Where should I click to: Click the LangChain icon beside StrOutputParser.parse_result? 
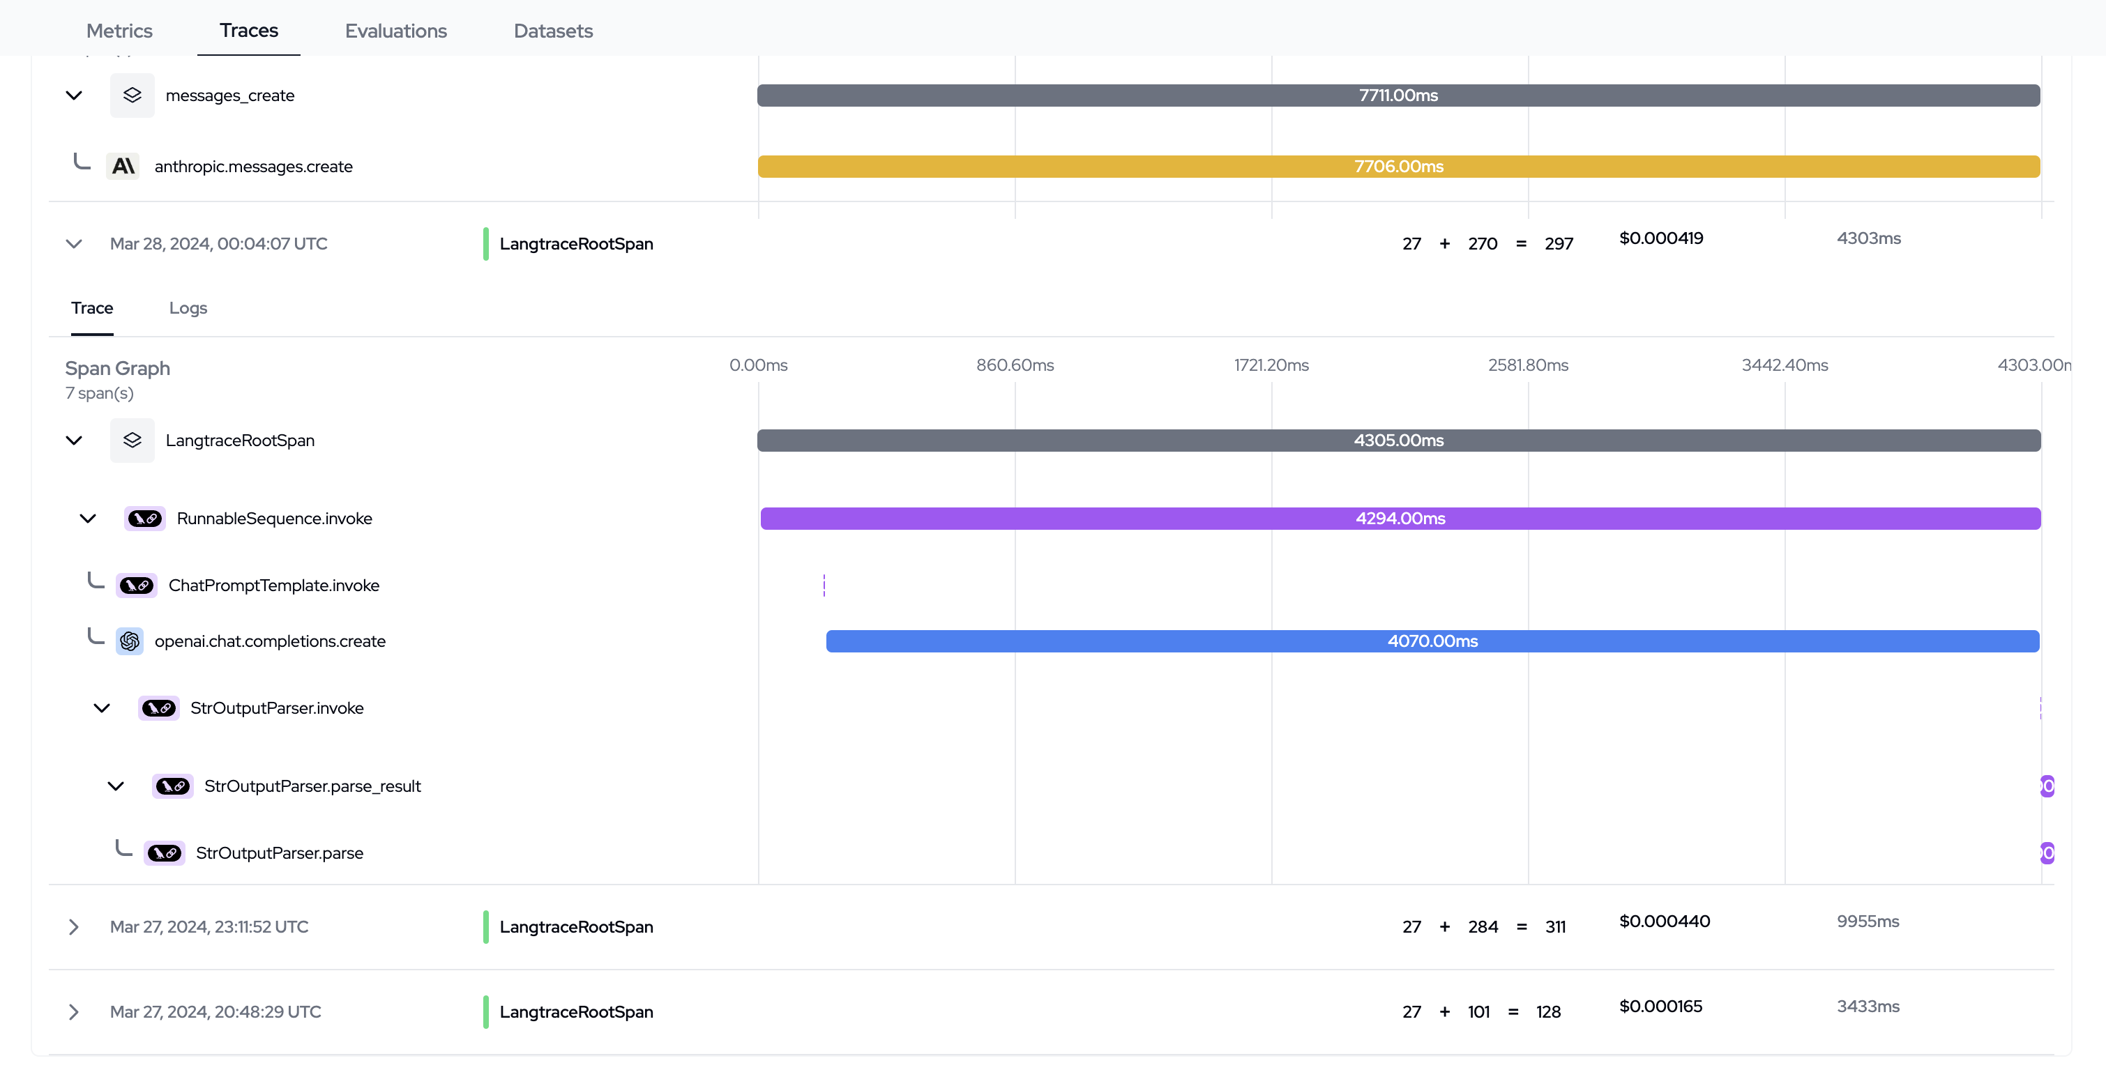click(172, 786)
